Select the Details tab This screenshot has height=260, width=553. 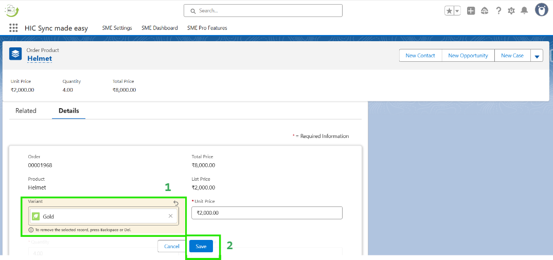69,111
